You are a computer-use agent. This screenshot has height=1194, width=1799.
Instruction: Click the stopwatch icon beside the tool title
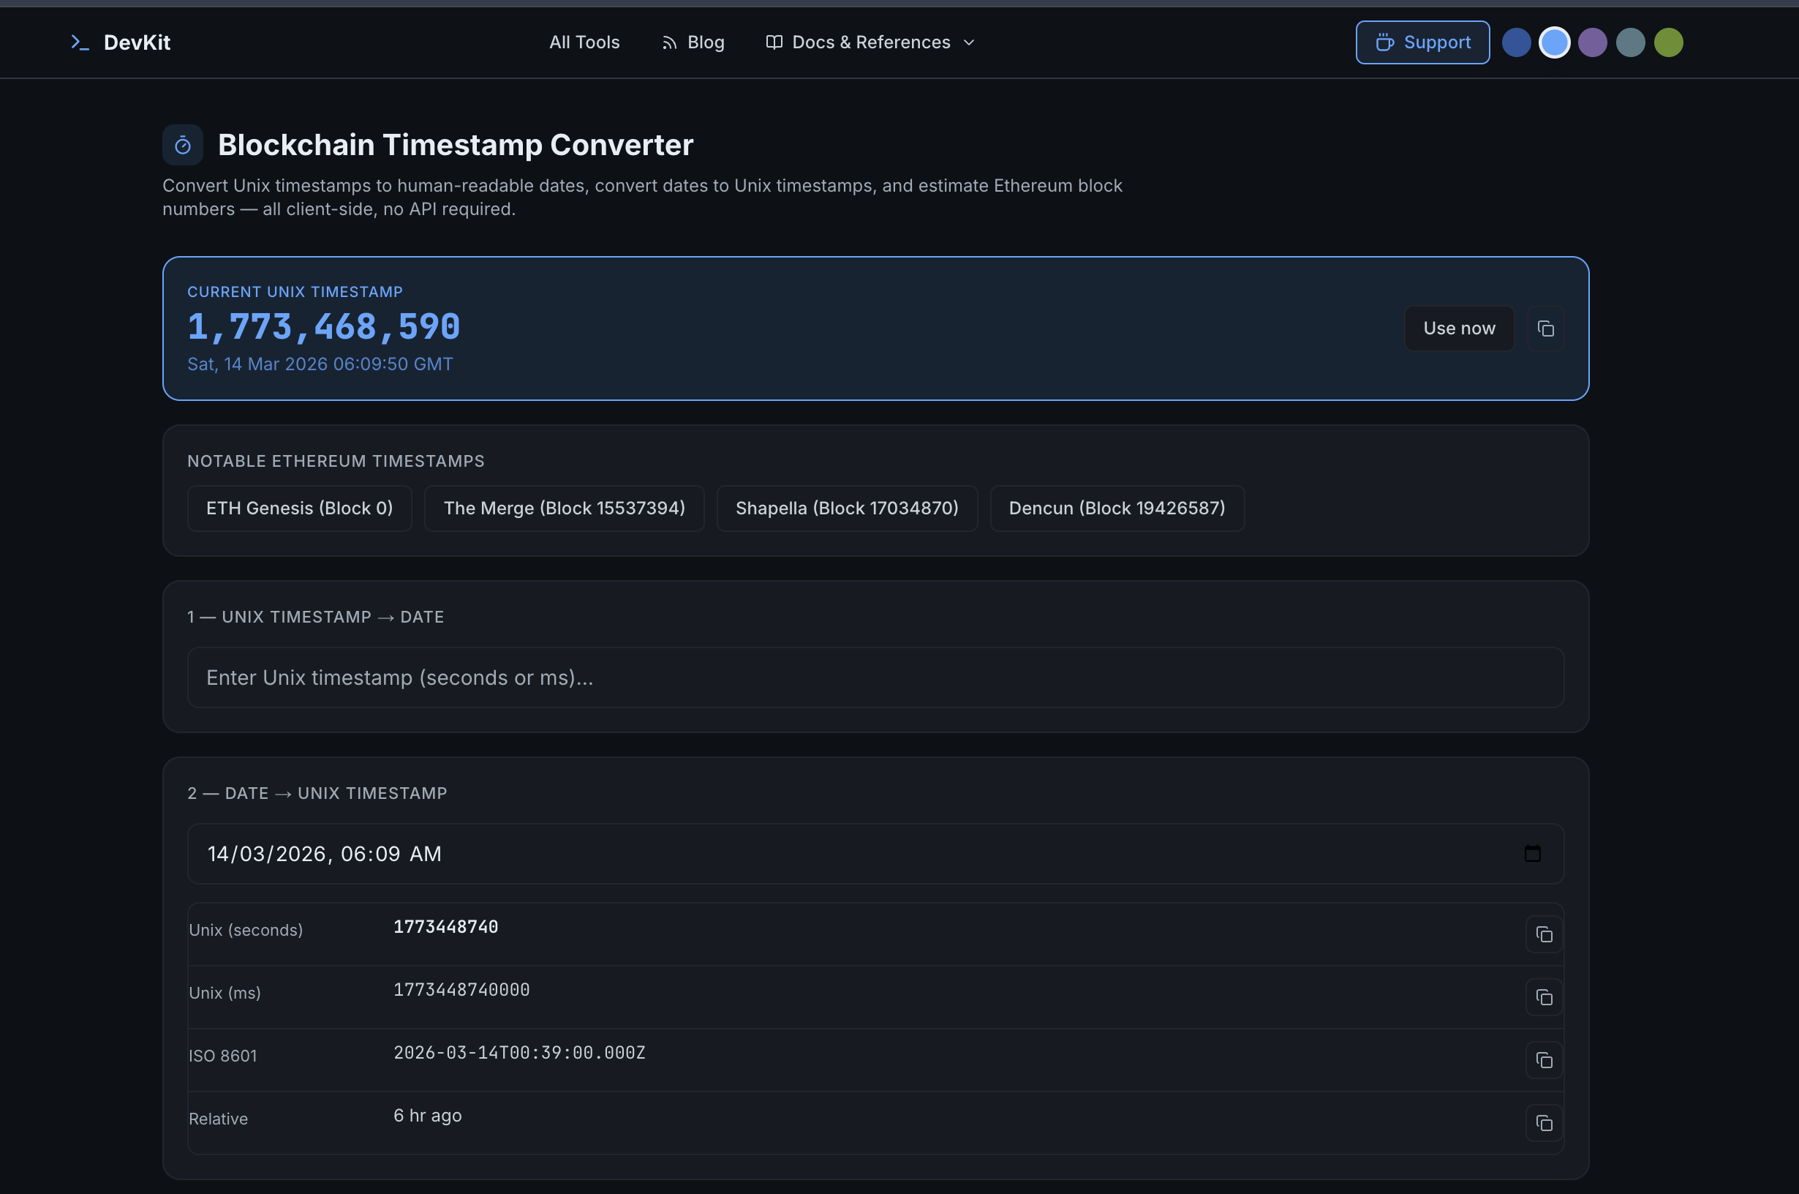coord(183,144)
